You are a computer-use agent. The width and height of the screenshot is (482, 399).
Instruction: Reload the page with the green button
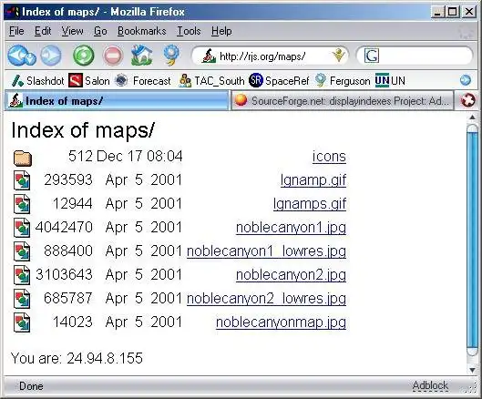tap(83, 56)
